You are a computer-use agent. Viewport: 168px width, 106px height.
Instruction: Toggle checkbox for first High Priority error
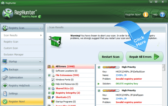pyautogui.click(x=99, y=67)
